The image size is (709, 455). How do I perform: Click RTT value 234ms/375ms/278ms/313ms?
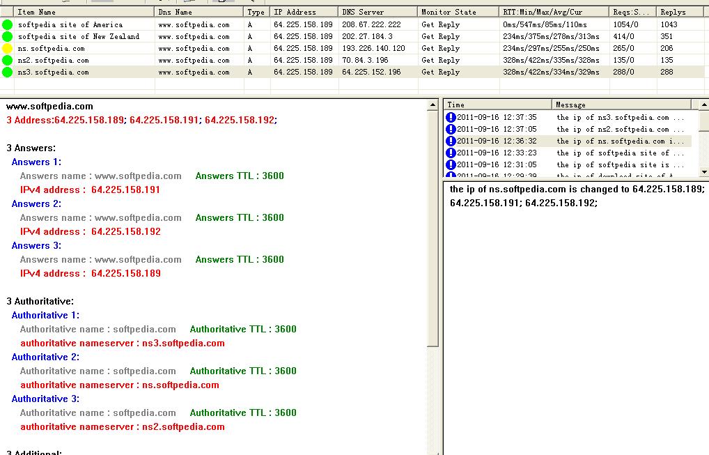551,36
